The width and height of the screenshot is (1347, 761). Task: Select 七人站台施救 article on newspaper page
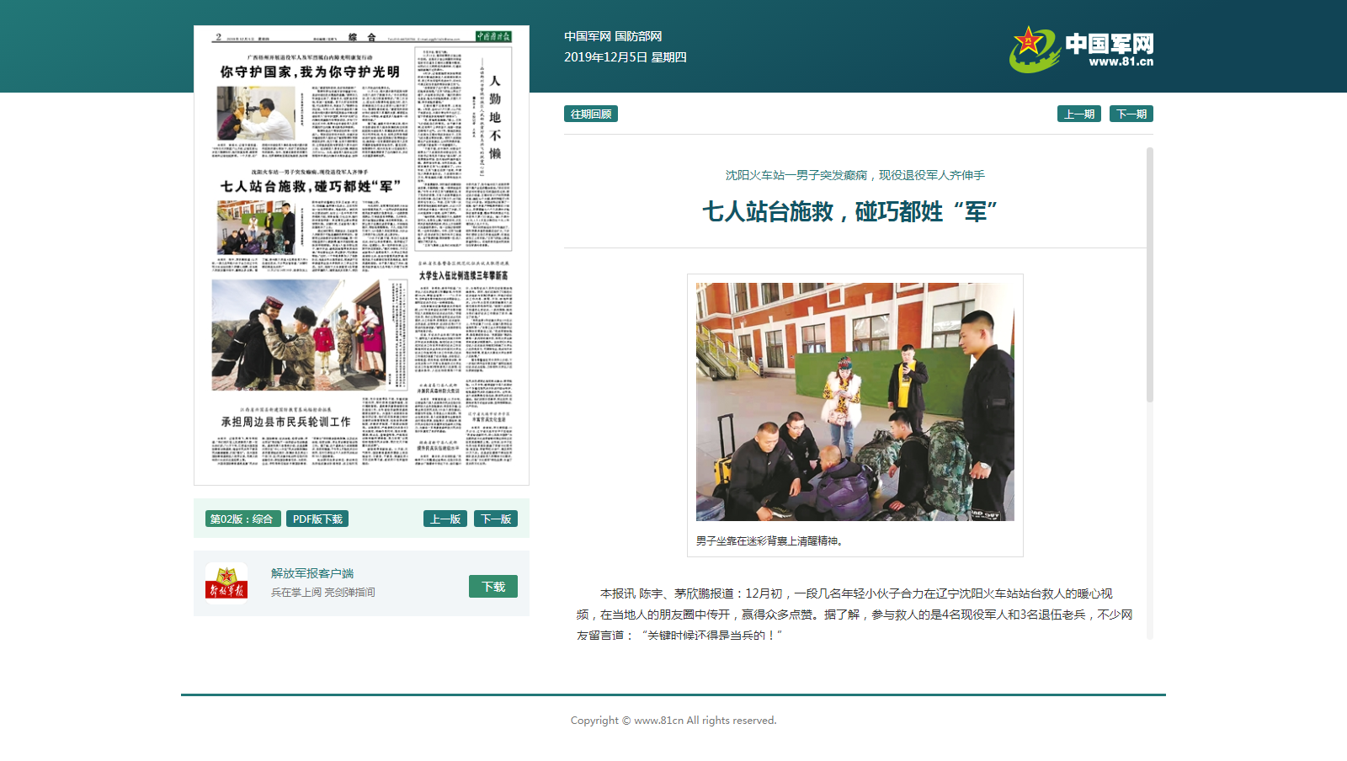(x=310, y=186)
